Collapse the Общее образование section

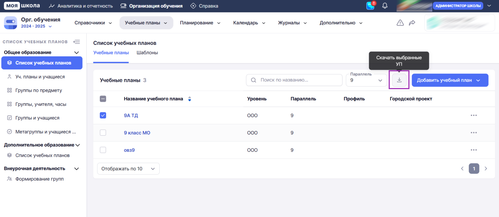(x=76, y=53)
